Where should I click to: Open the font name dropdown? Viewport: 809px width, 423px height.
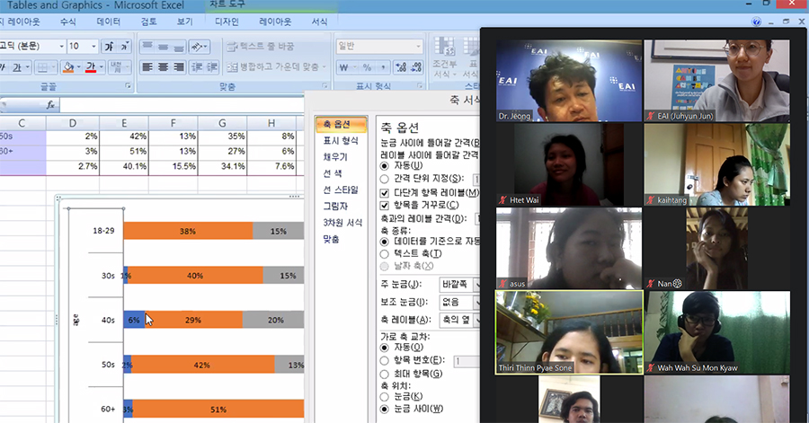[x=61, y=47]
